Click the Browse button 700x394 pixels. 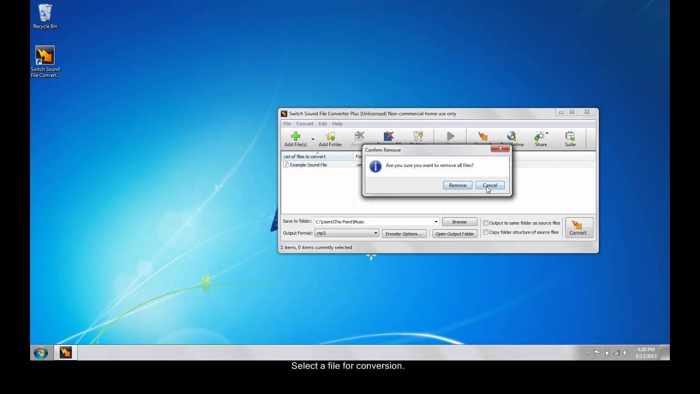459,222
